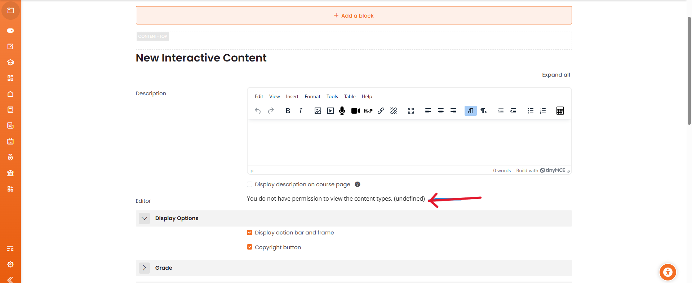Uncheck the Copyright button checkbox

[249, 247]
